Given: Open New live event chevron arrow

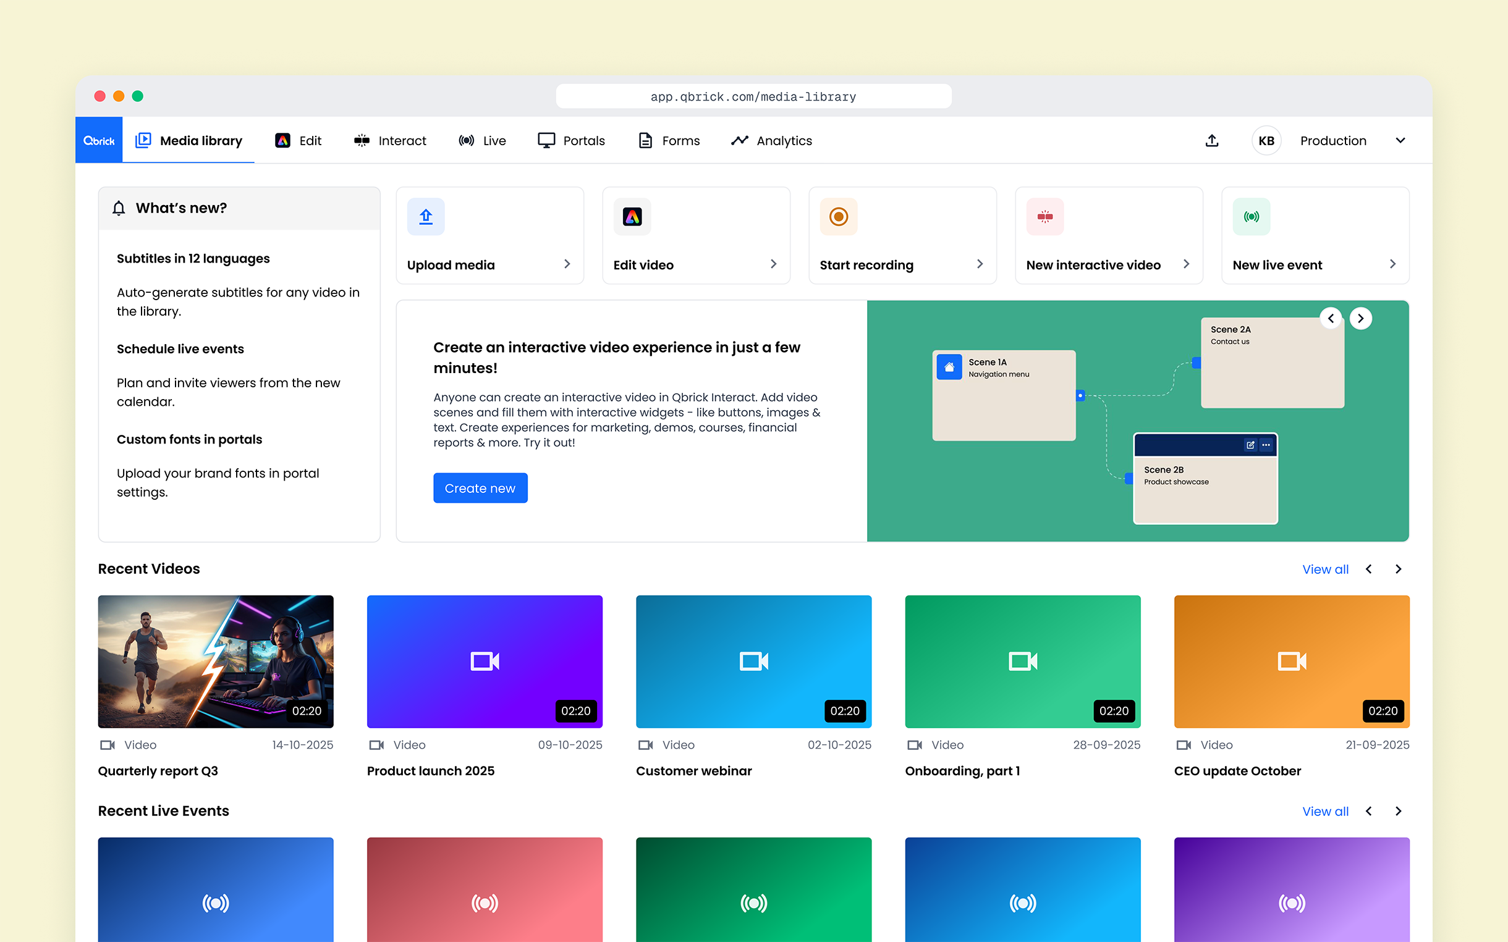Looking at the screenshot, I should (1392, 264).
